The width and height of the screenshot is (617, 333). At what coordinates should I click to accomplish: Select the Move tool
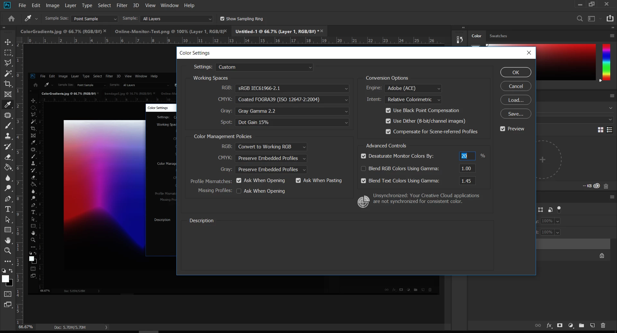tap(8, 42)
